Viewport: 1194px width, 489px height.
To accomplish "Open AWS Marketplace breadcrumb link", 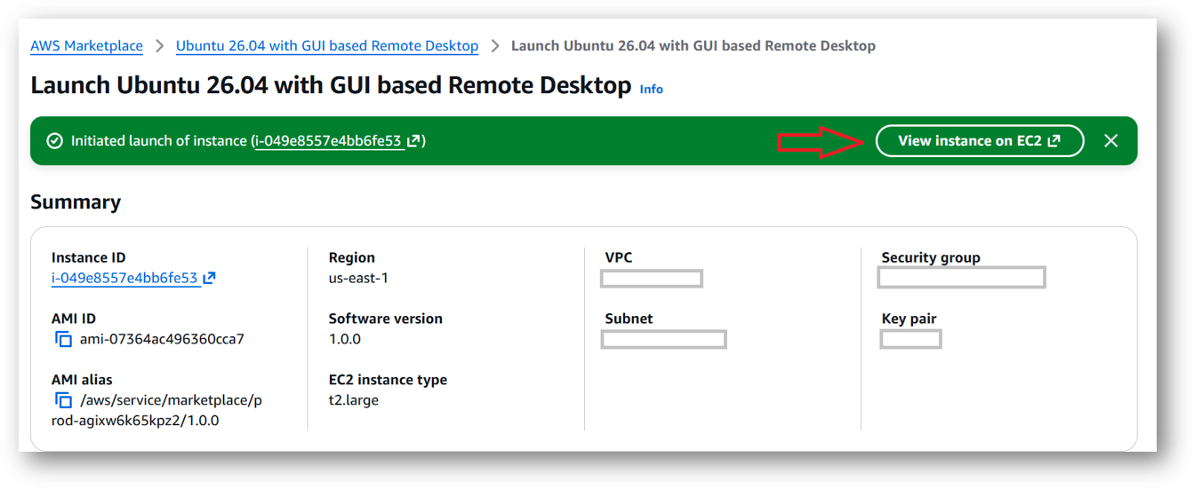I will 86,45.
